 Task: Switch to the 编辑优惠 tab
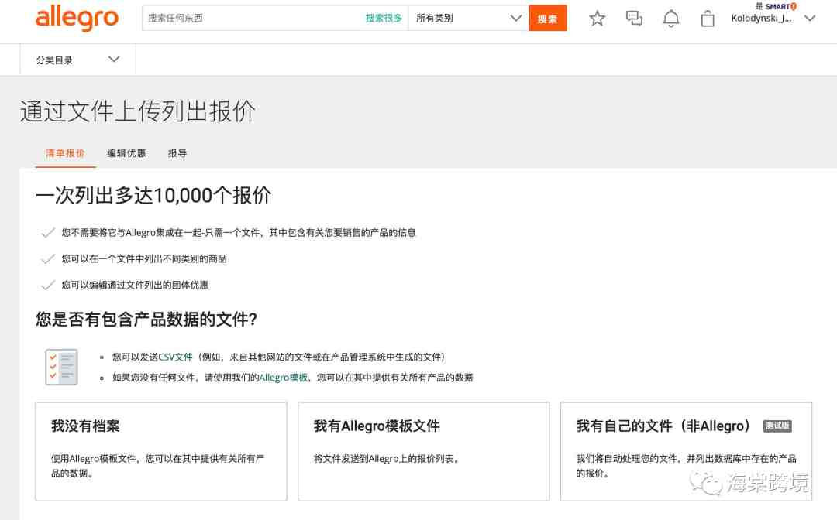click(126, 153)
